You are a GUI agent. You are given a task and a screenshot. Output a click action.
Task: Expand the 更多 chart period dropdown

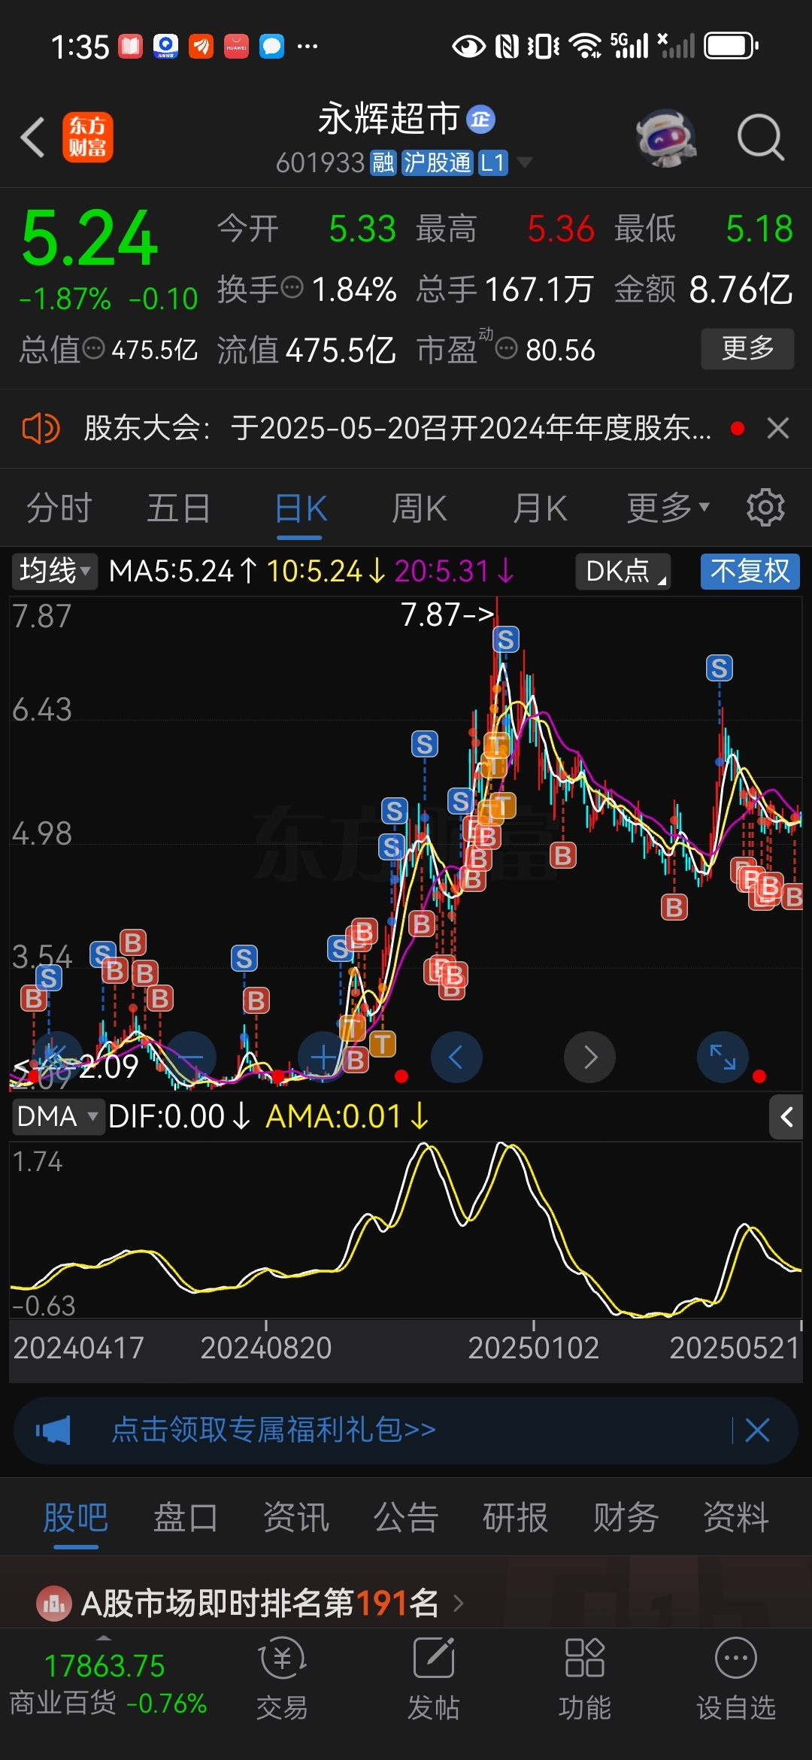point(668,508)
